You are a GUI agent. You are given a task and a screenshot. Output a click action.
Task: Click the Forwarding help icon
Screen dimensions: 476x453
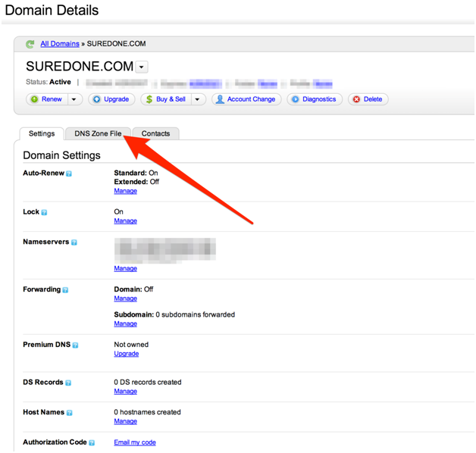65,290
